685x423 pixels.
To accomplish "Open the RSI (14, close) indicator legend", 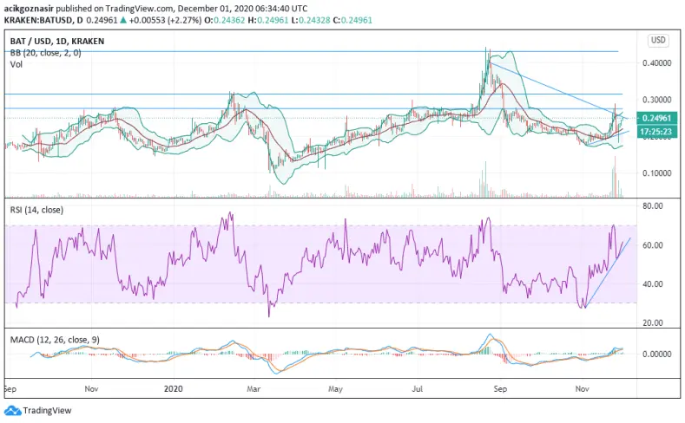I will point(36,210).
